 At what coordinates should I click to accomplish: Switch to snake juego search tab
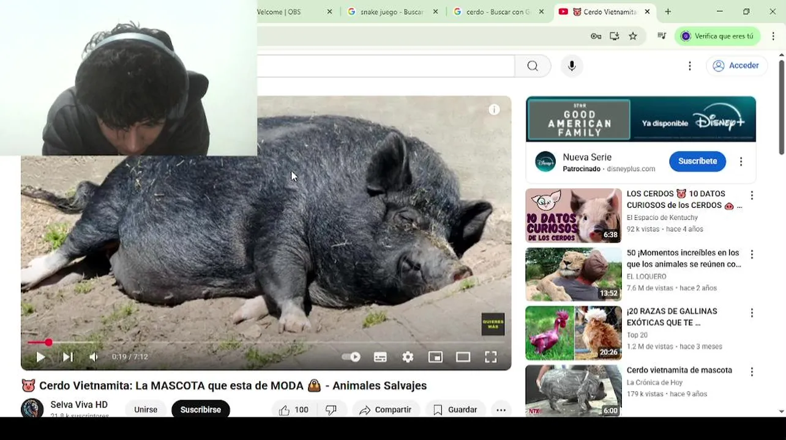392,12
